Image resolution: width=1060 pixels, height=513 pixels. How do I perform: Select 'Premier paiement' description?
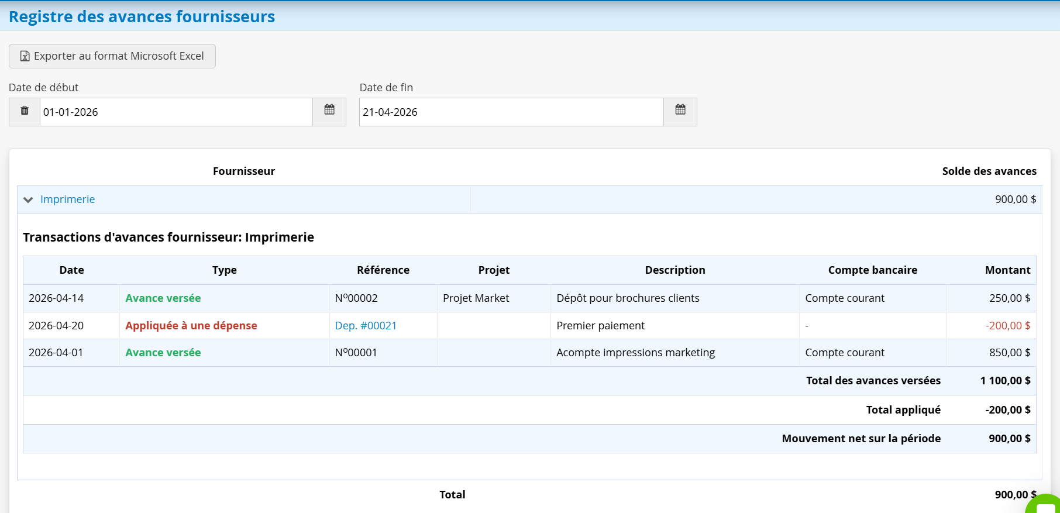coord(600,326)
